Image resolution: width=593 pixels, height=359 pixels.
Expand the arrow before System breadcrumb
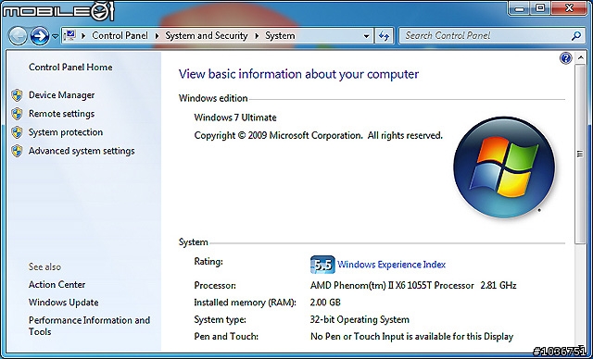point(257,36)
